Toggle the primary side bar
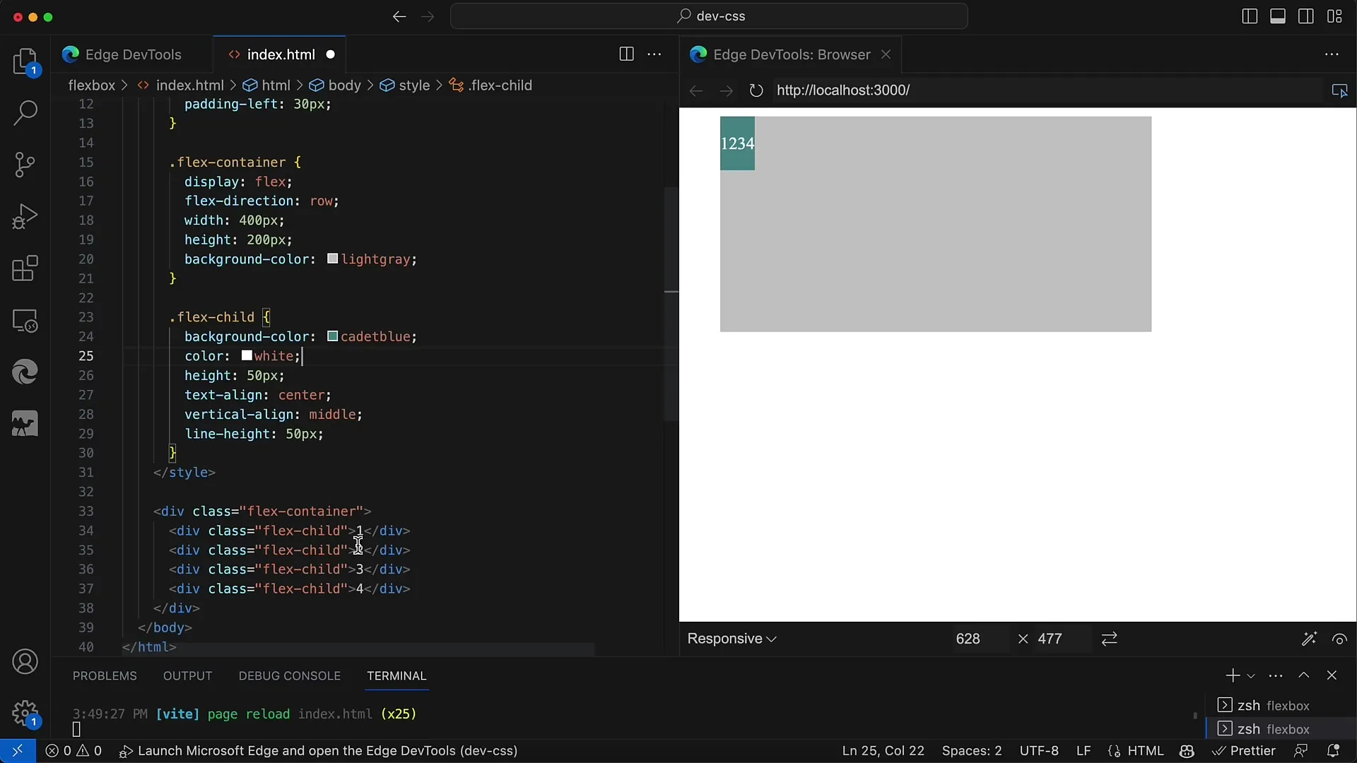The height and width of the screenshot is (763, 1357). pos(1250,16)
